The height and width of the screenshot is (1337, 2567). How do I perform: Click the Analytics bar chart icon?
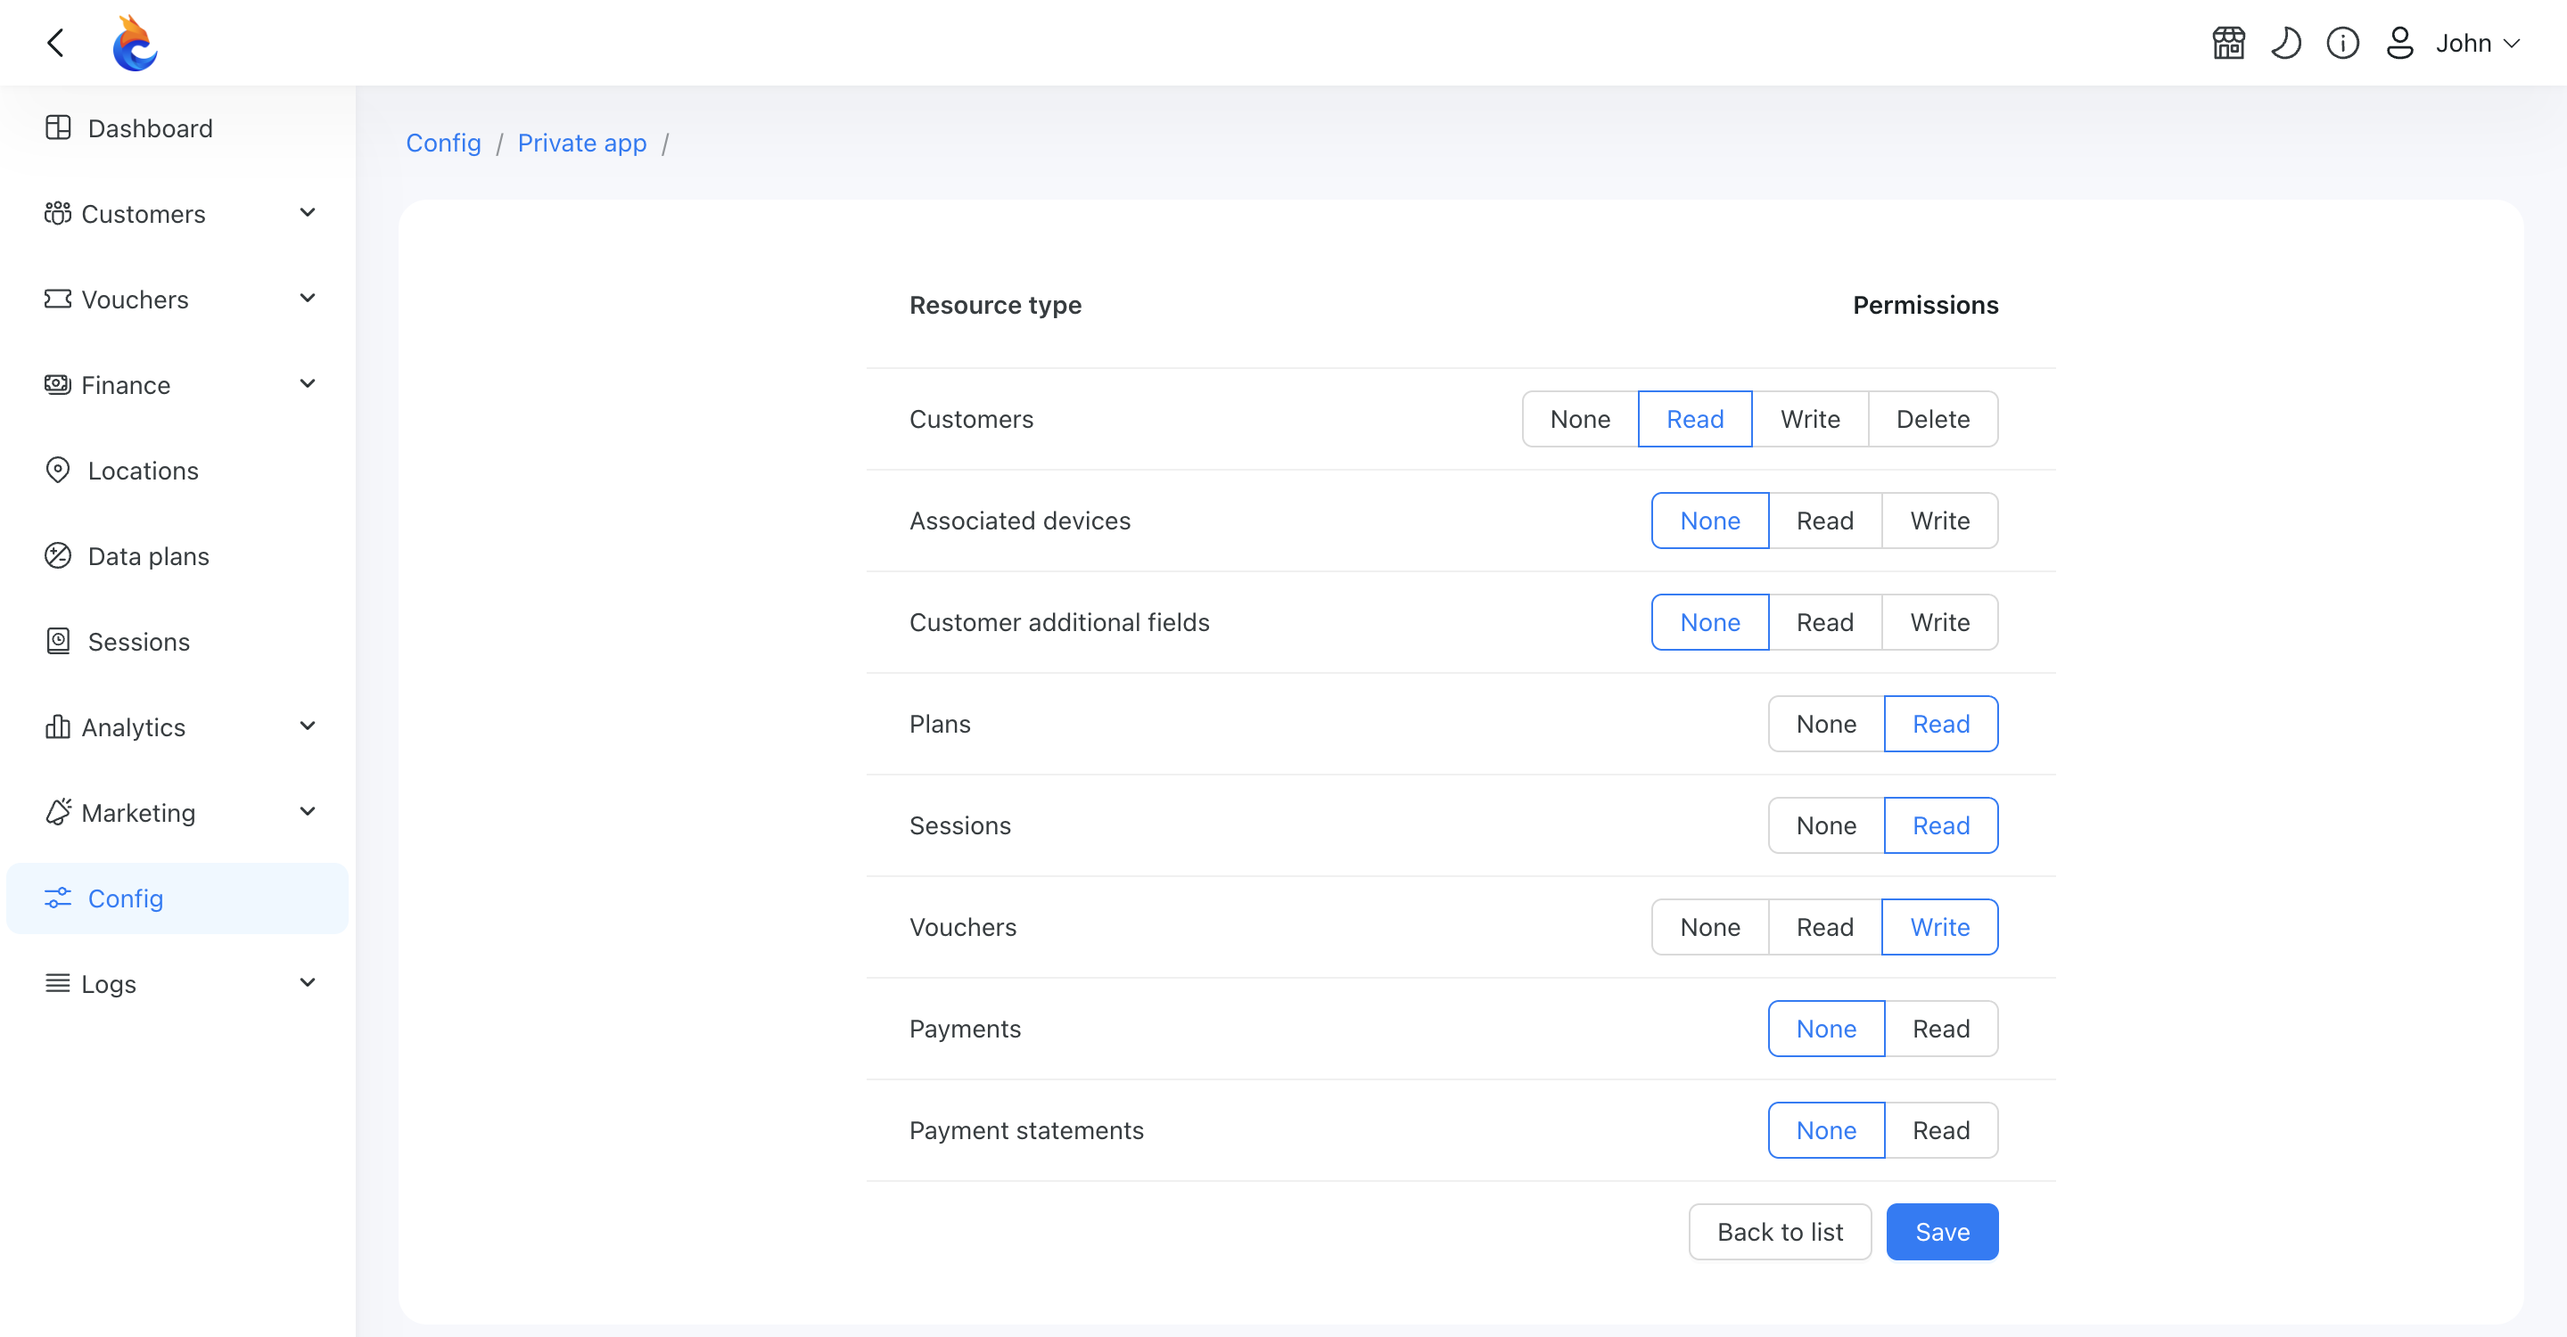point(58,726)
